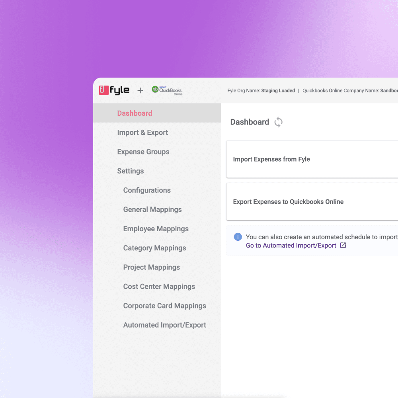
Task: Open Configurations settings
Action: point(147,190)
